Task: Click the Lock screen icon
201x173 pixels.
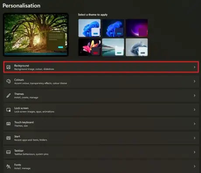Action: pyautogui.click(x=8, y=110)
